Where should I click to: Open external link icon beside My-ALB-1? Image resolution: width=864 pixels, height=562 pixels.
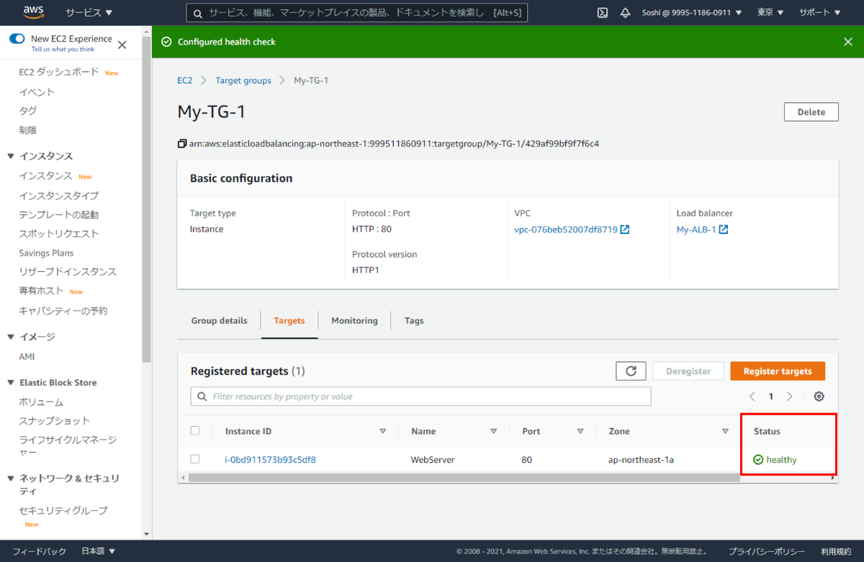724,230
